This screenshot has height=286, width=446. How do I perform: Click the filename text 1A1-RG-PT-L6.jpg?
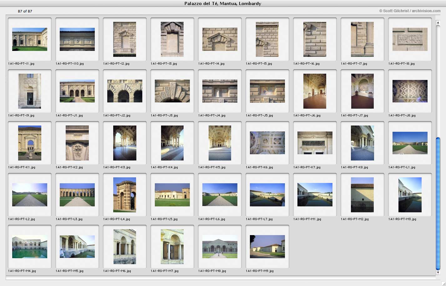(x=212, y=219)
